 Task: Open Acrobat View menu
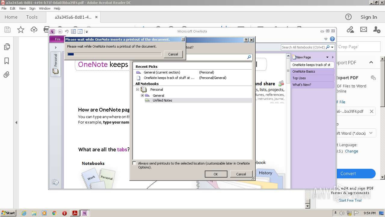(x=22, y=8)
